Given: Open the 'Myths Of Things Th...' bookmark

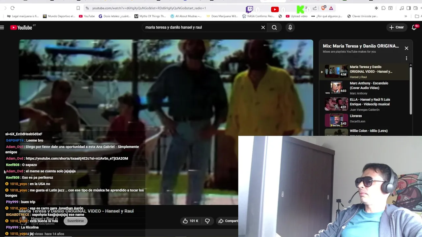Looking at the screenshot, I should click(x=150, y=16).
